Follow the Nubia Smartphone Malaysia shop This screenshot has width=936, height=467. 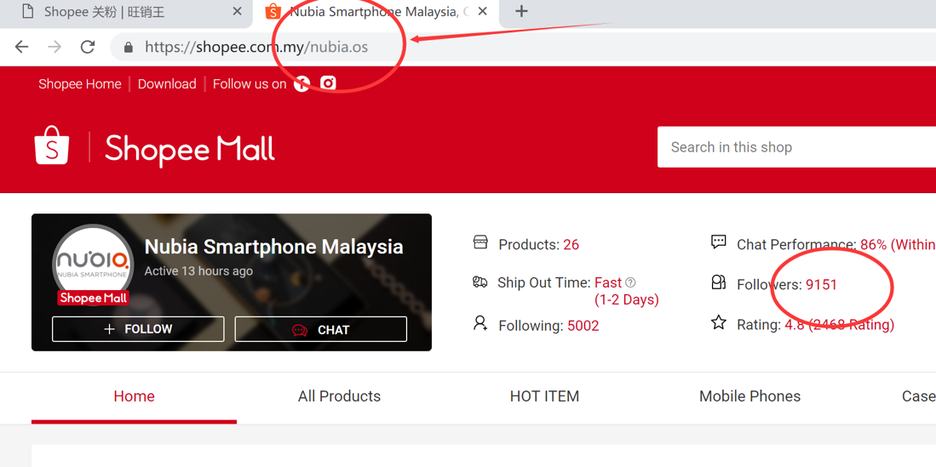(x=138, y=329)
